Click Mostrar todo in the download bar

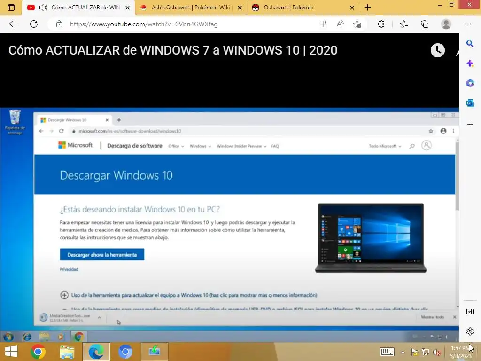432,317
